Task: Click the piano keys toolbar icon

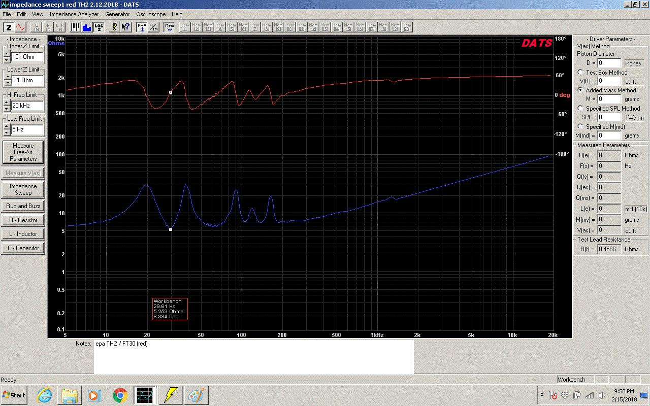Action: [75, 27]
